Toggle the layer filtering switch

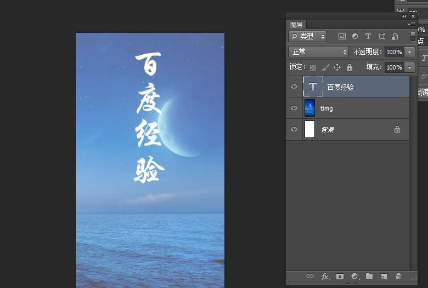pyautogui.click(x=413, y=36)
